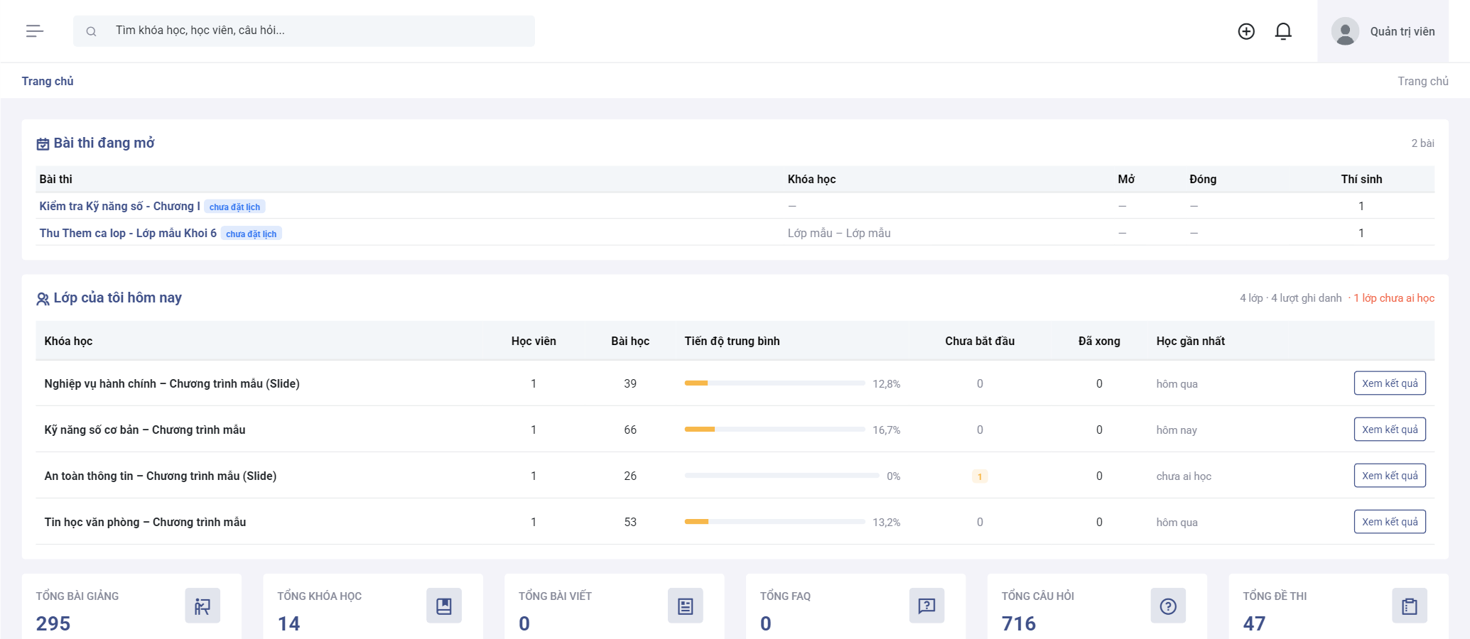The height and width of the screenshot is (639, 1470).
Task: Click the plus circle add icon
Action: point(1246,31)
